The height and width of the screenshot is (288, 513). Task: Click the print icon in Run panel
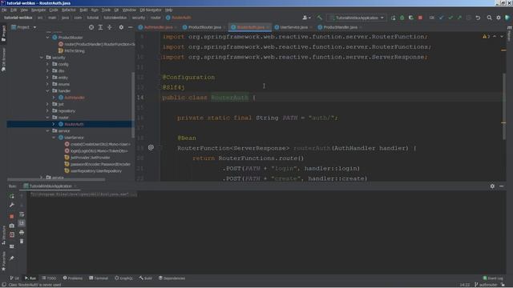point(22,233)
